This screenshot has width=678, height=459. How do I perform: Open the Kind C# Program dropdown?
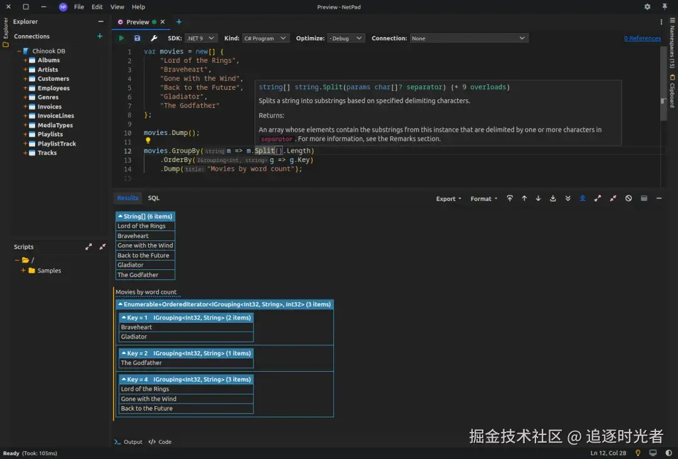coord(266,38)
